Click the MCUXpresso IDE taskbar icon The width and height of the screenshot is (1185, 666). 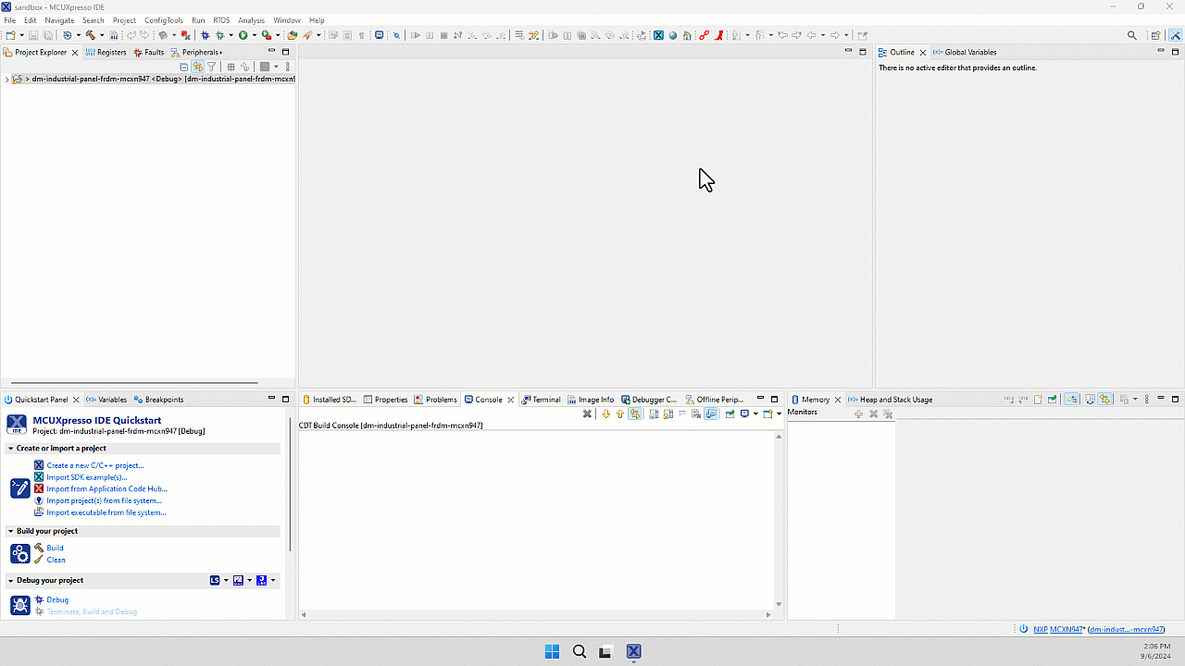(x=634, y=651)
